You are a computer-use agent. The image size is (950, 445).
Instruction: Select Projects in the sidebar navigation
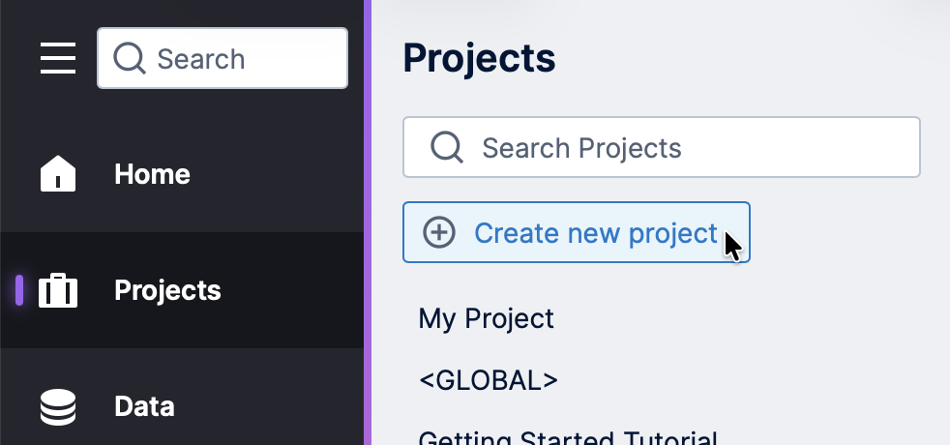(x=167, y=290)
